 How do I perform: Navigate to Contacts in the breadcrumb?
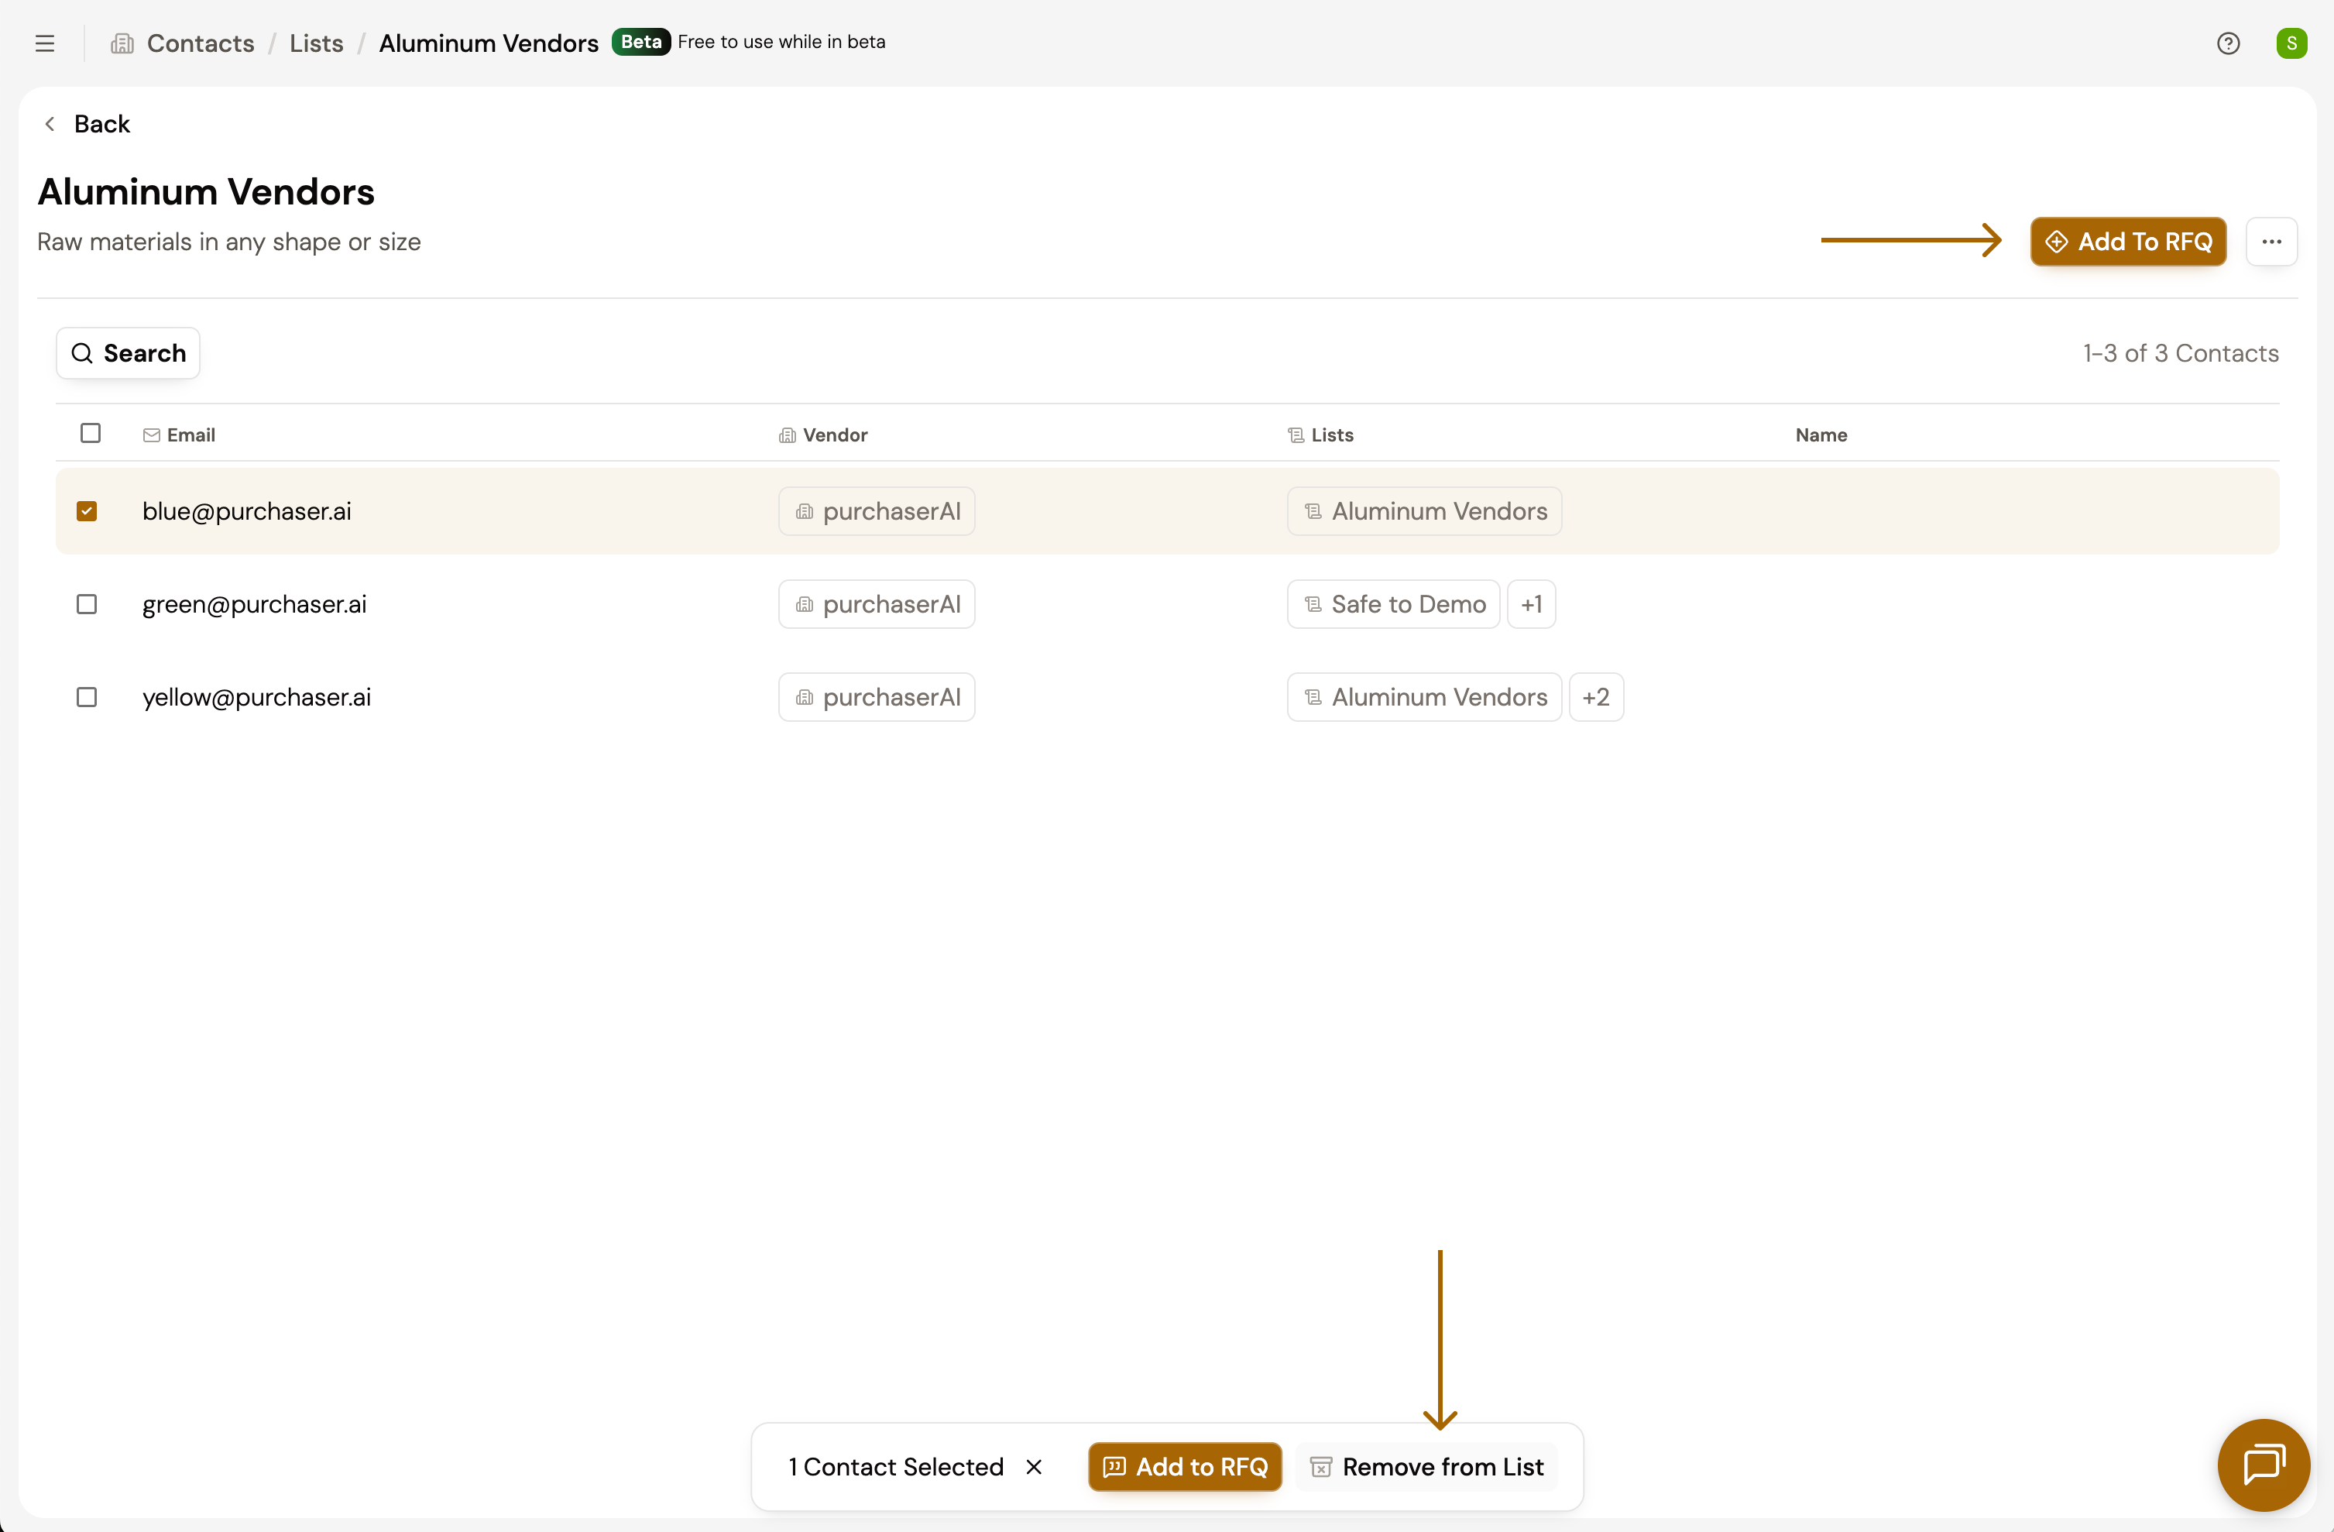coord(200,43)
